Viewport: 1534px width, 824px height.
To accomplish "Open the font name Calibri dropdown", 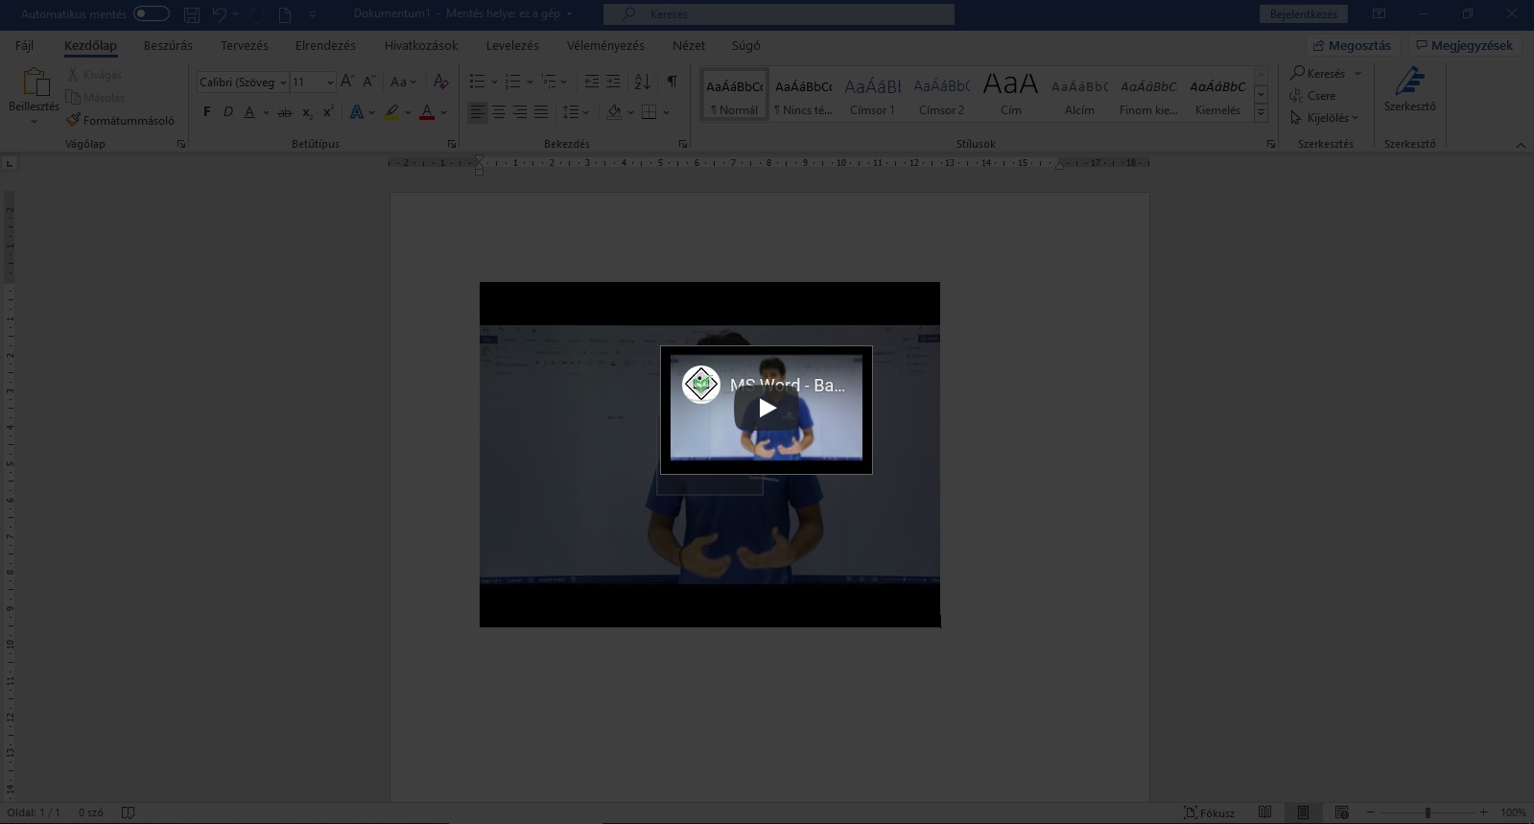I will coord(283,82).
